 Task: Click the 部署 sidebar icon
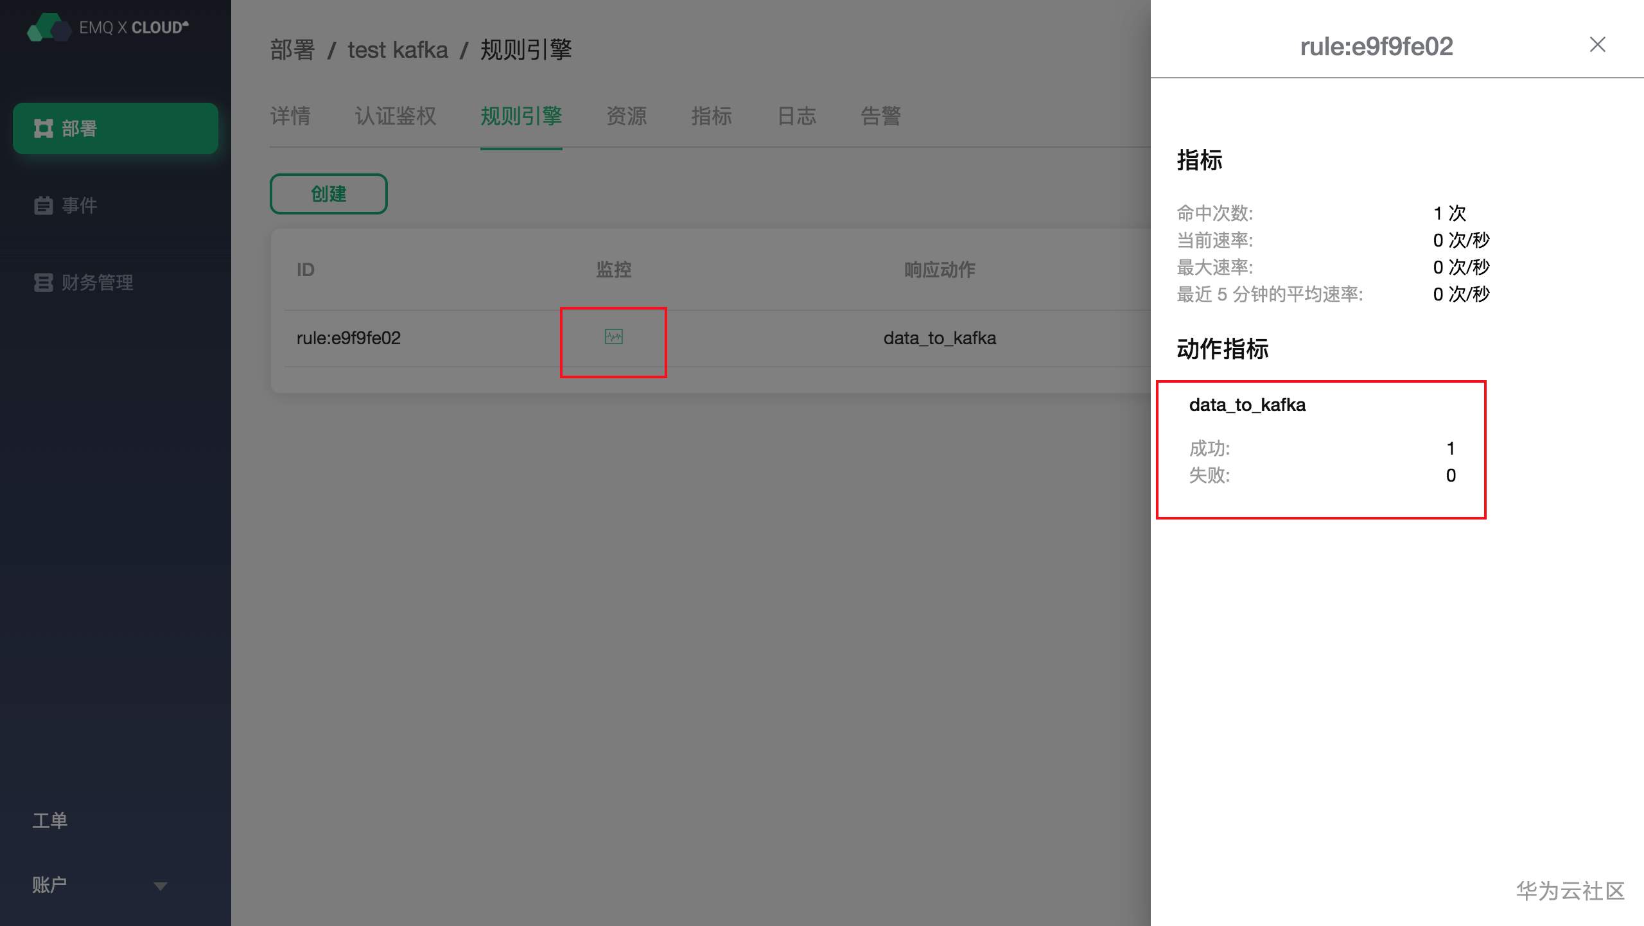43,128
